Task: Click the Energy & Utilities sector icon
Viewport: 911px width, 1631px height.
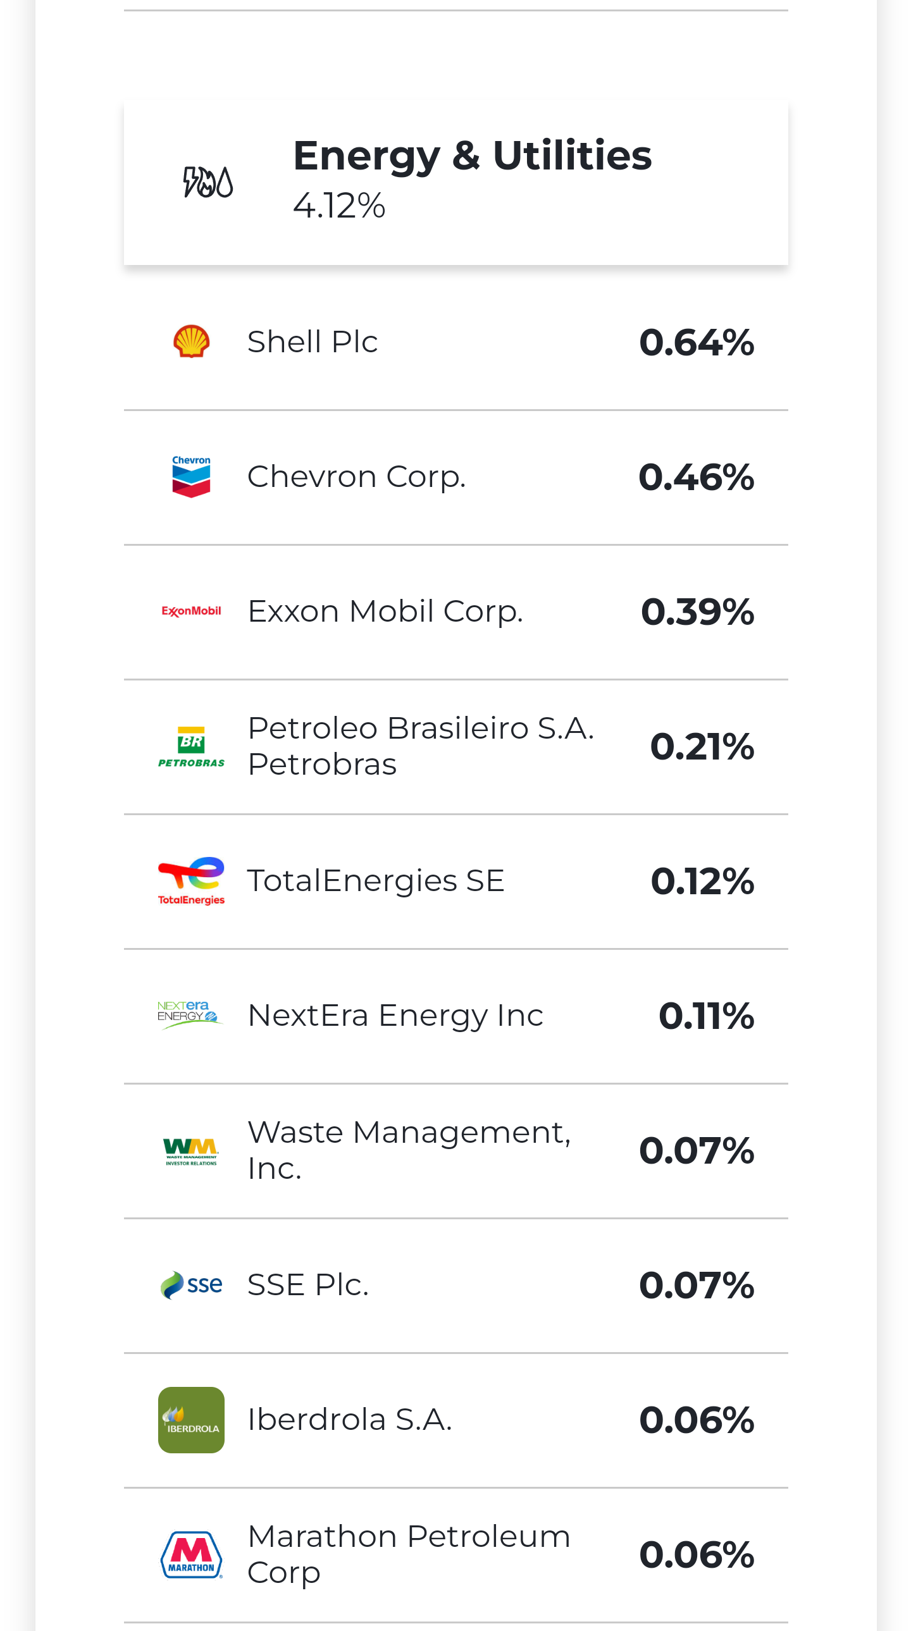Action: pos(208,182)
